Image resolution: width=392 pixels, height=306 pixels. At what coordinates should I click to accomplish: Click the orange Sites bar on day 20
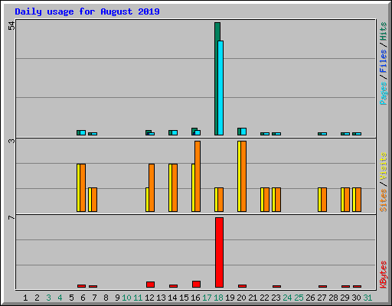pyautogui.click(x=243, y=176)
